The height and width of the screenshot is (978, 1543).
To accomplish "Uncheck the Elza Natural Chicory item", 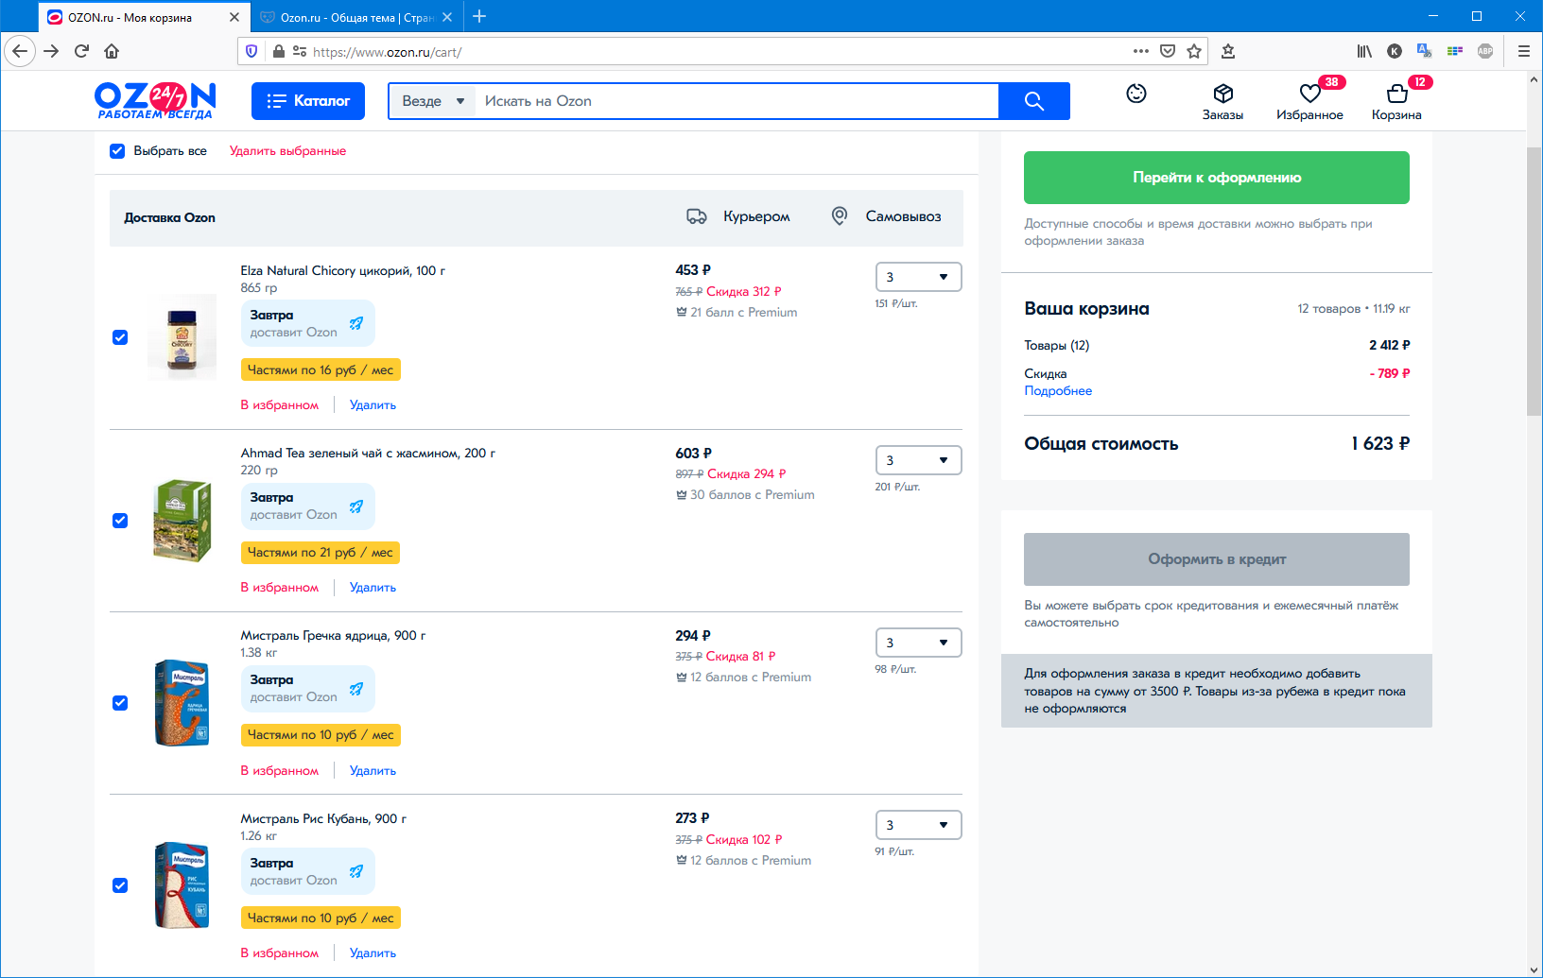I will click(x=120, y=337).
